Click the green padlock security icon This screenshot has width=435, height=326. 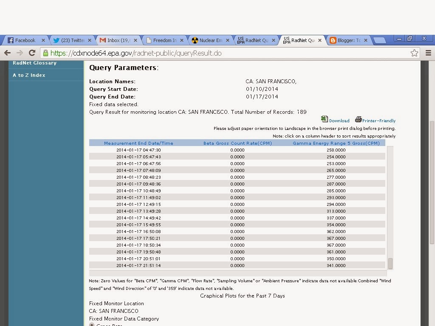[x=45, y=53]
